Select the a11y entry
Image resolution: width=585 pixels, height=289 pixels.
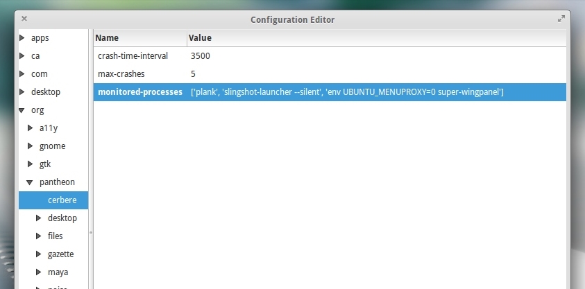(x=49, y=128)
